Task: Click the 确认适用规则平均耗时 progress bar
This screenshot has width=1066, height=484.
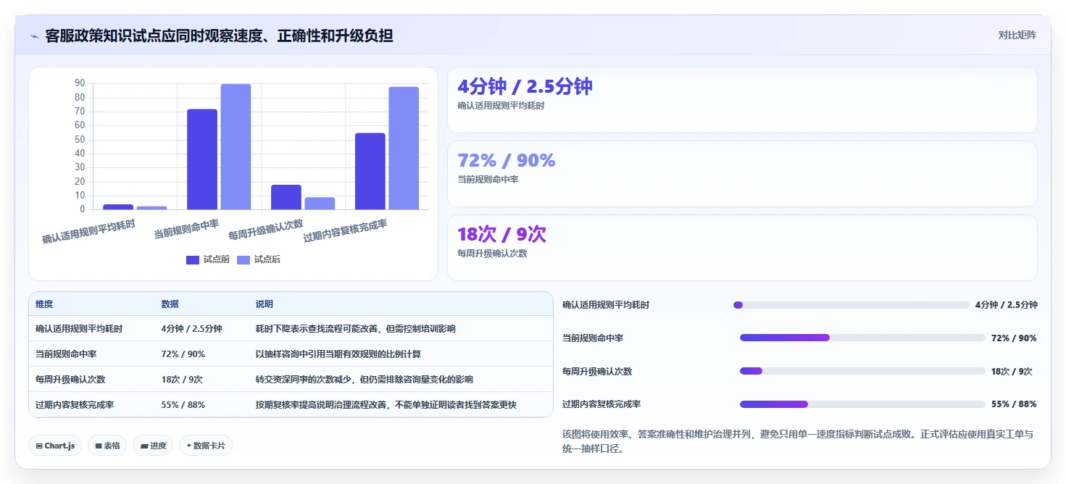Action: tap(851, 305)
